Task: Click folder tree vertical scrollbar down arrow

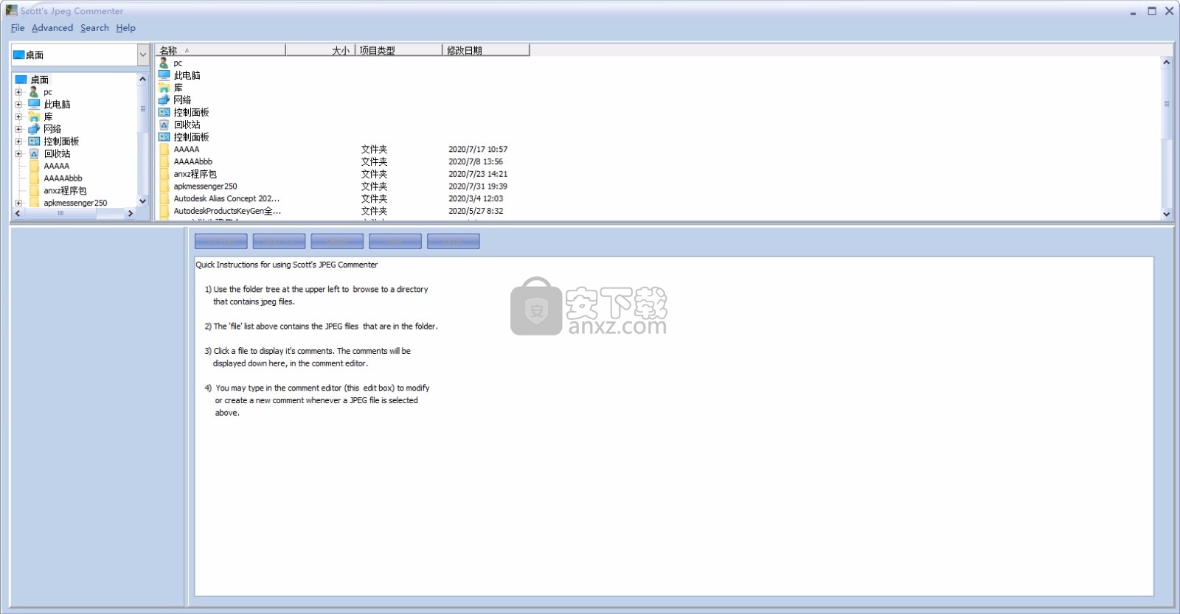Action: (x=142, y=201)
